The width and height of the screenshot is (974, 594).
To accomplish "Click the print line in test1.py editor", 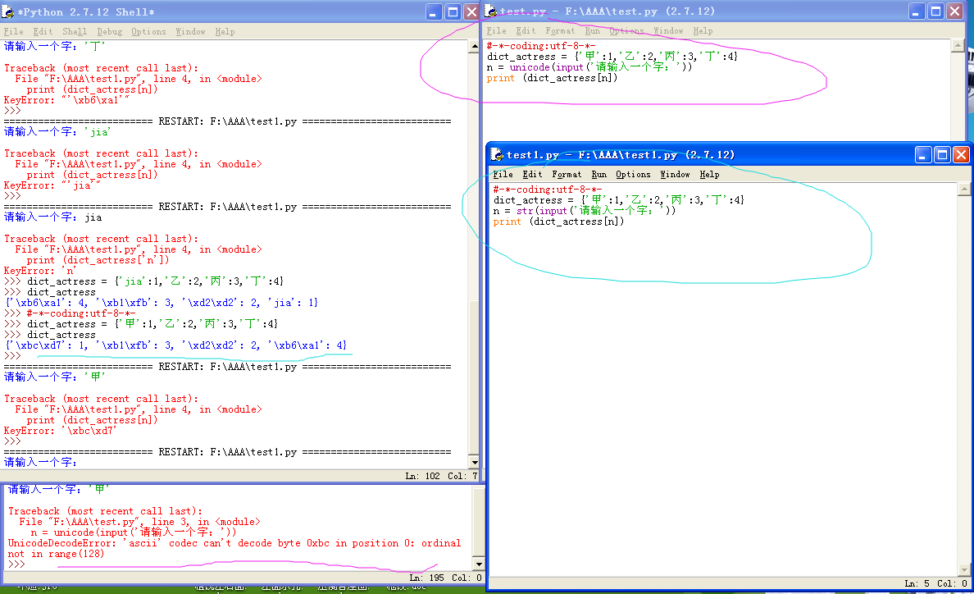I will coord(558,222).
